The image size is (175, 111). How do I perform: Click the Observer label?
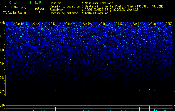click(56, 3)
